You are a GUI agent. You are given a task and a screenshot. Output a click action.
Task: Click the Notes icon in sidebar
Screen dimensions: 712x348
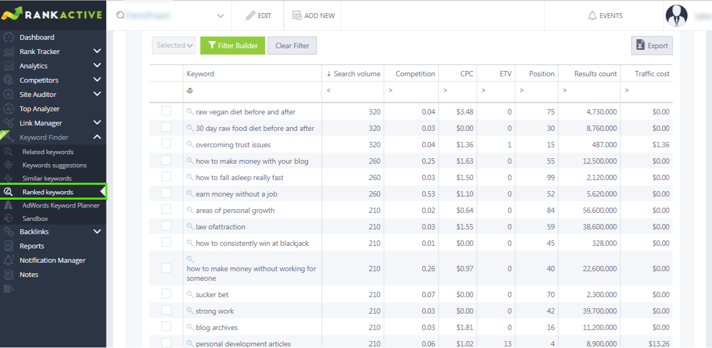pyautogui.click(x=8, y=274)
